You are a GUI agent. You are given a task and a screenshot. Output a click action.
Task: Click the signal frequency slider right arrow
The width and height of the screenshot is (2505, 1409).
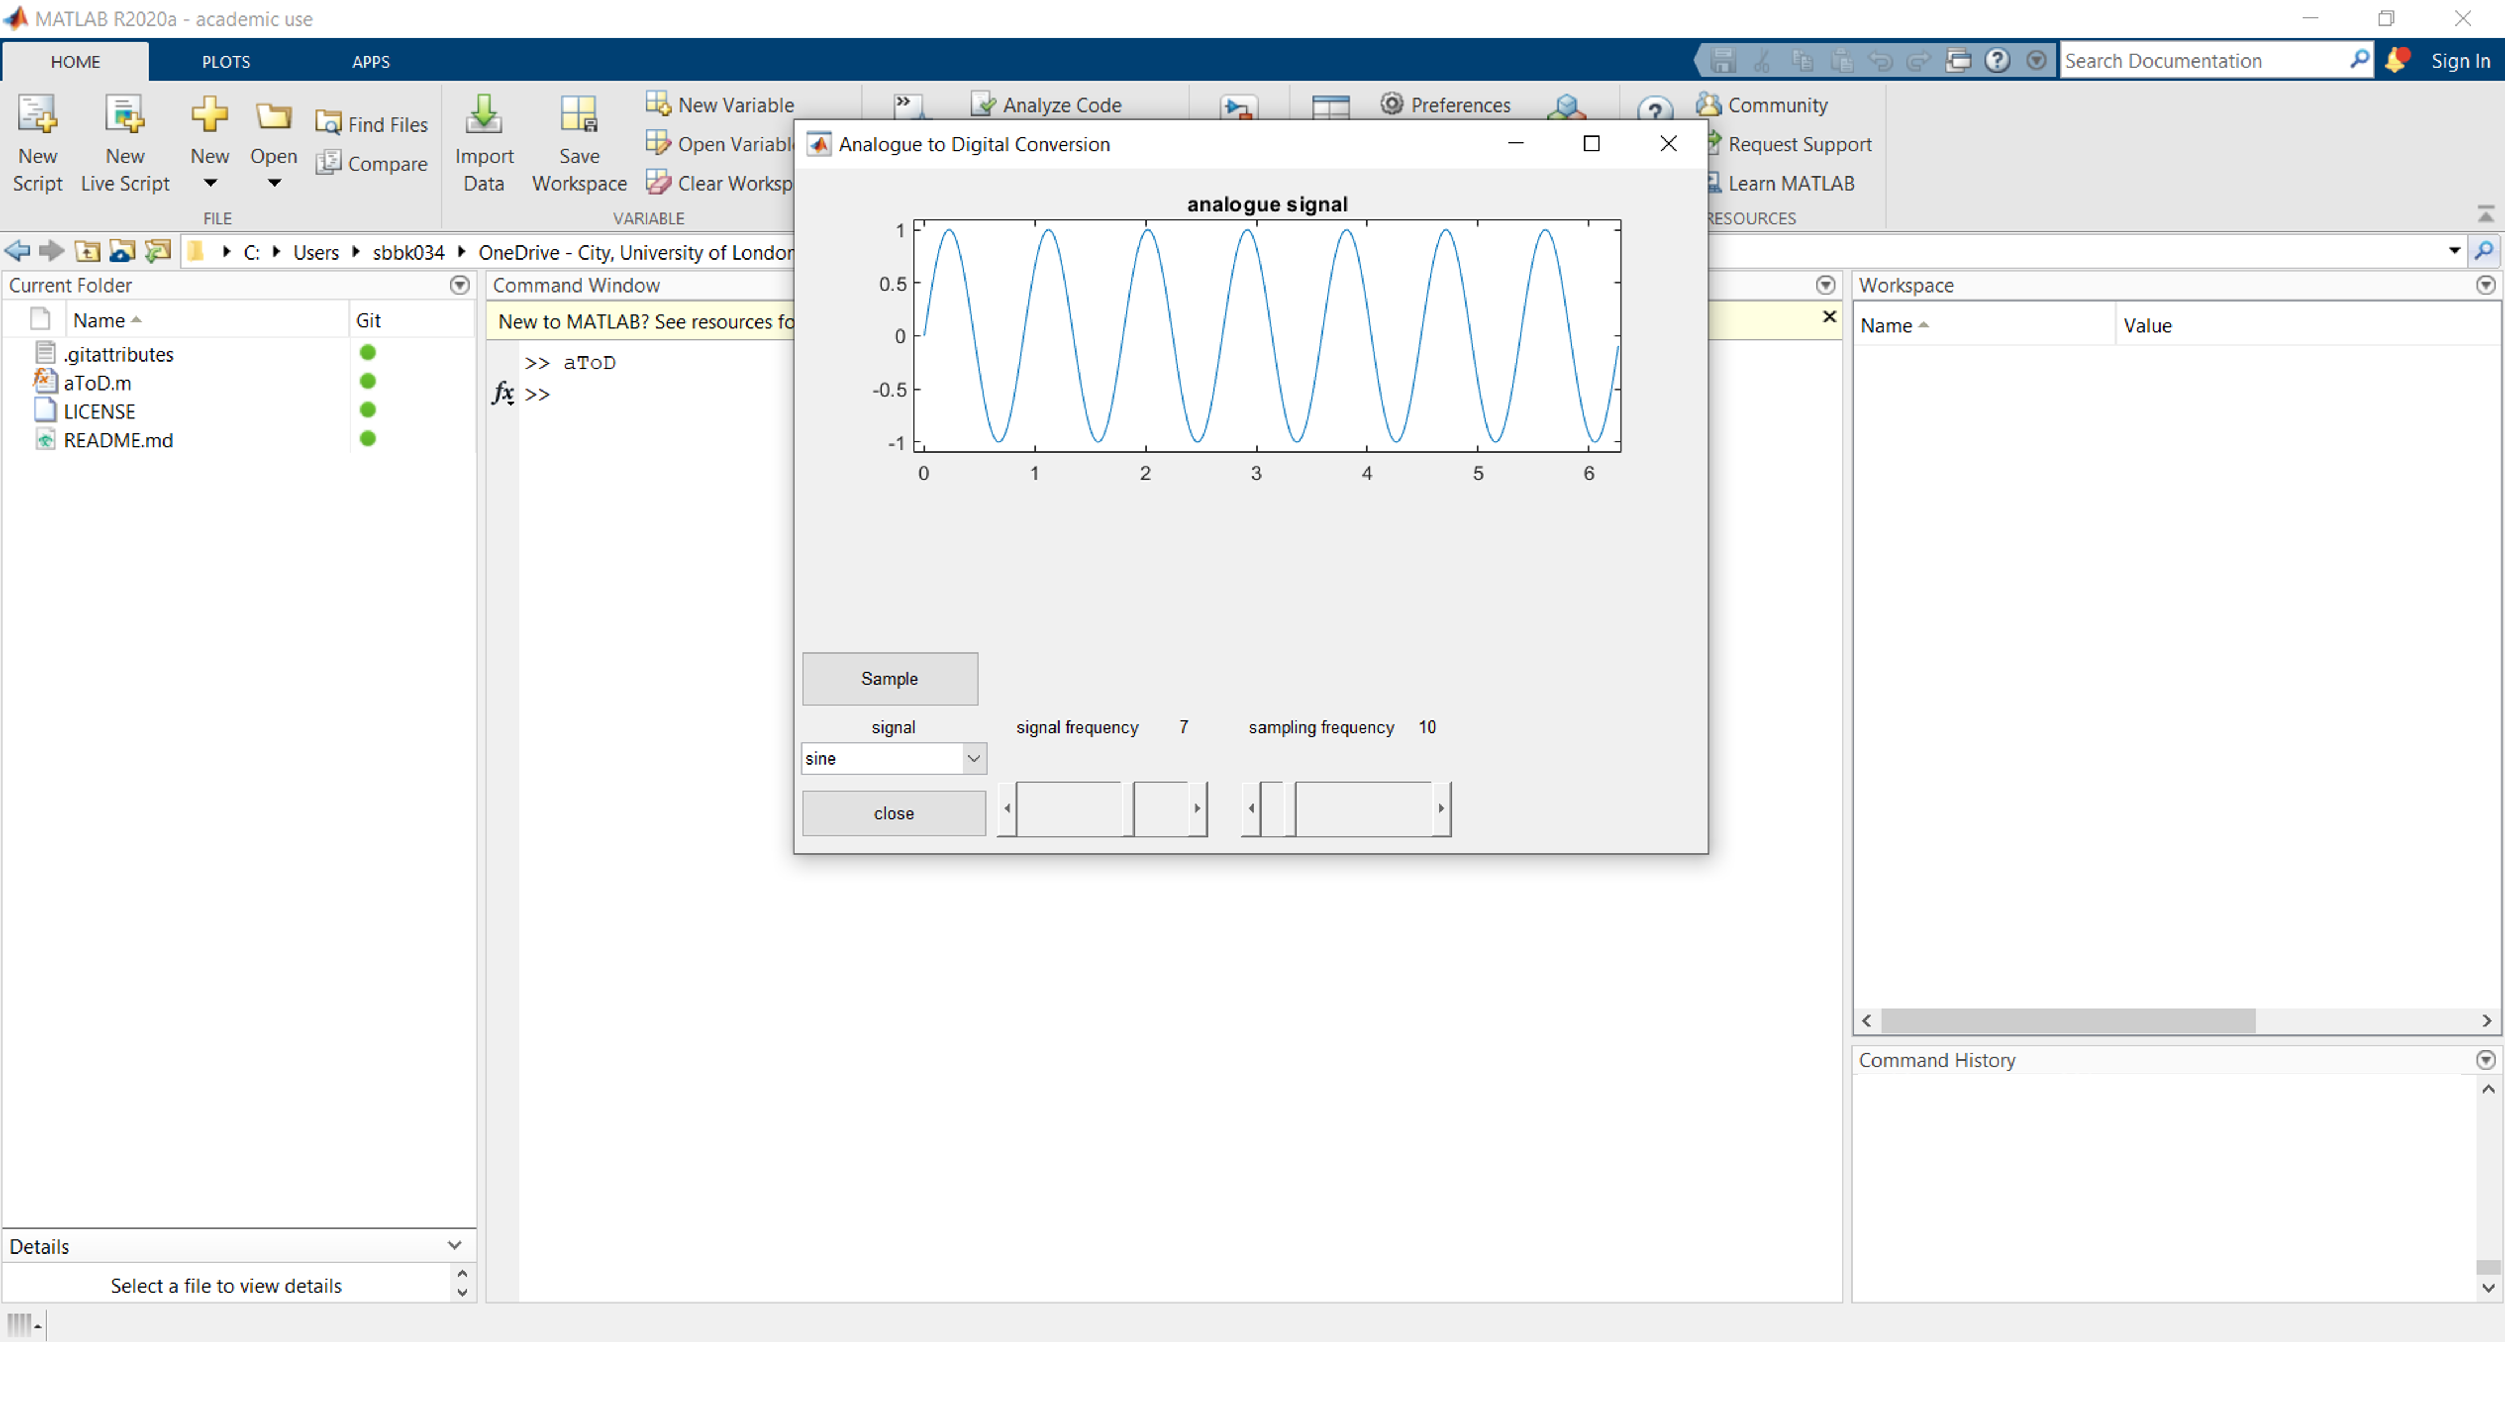[x=1197, y=808]
